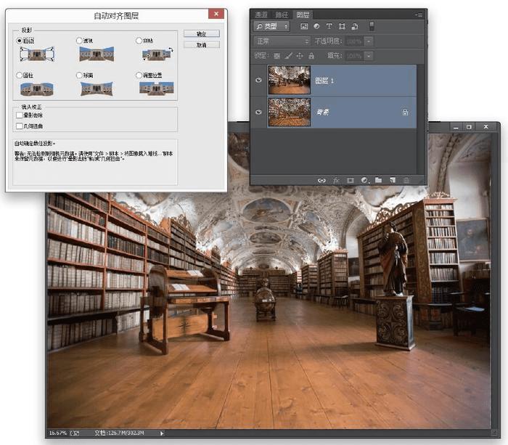Click the link layers icon

321,179
